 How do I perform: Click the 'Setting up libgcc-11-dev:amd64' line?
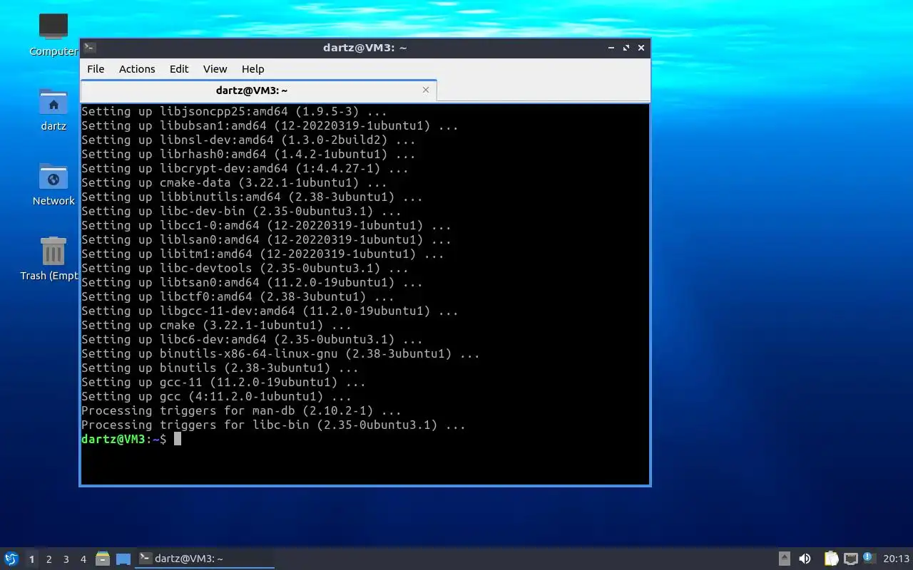click(270, 311)
